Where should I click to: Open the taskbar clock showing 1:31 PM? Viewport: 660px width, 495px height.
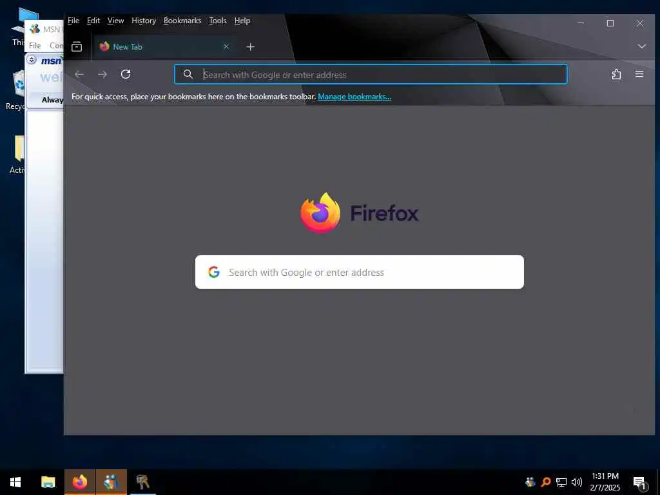click(x=605, y=482)
